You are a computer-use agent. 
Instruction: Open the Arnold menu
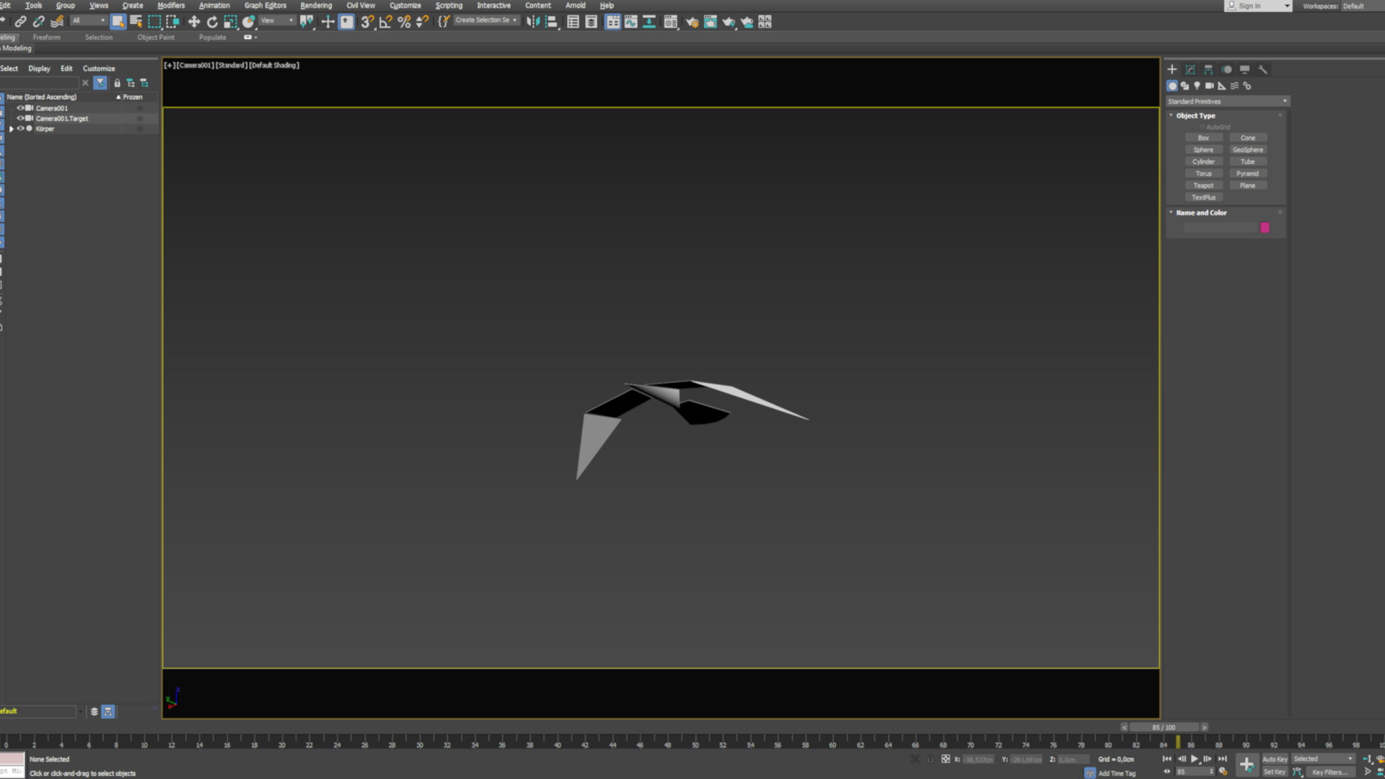(575, 5)
